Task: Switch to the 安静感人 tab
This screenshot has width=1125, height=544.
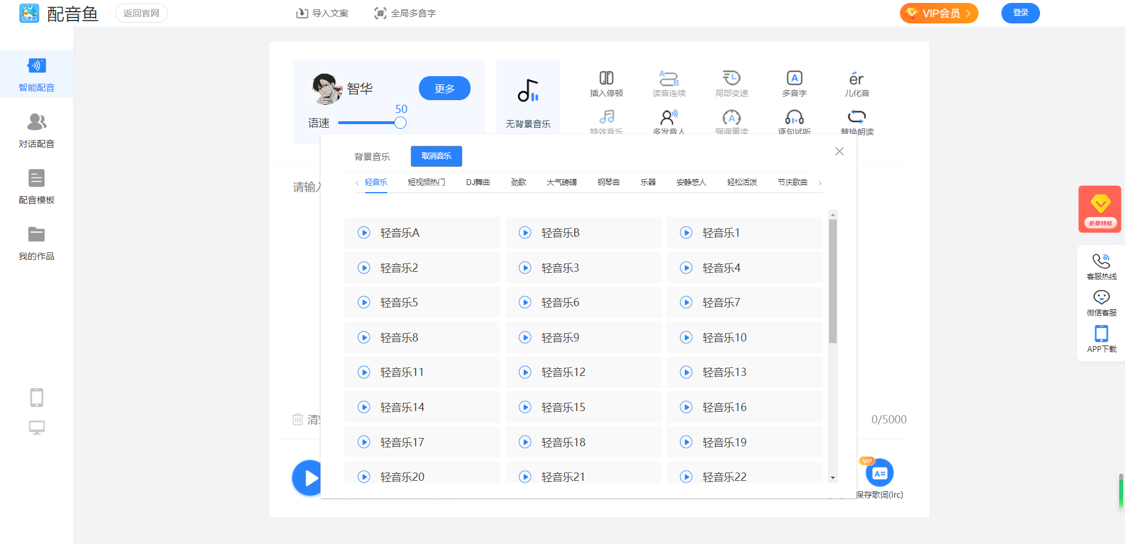Action: point(691,182)
